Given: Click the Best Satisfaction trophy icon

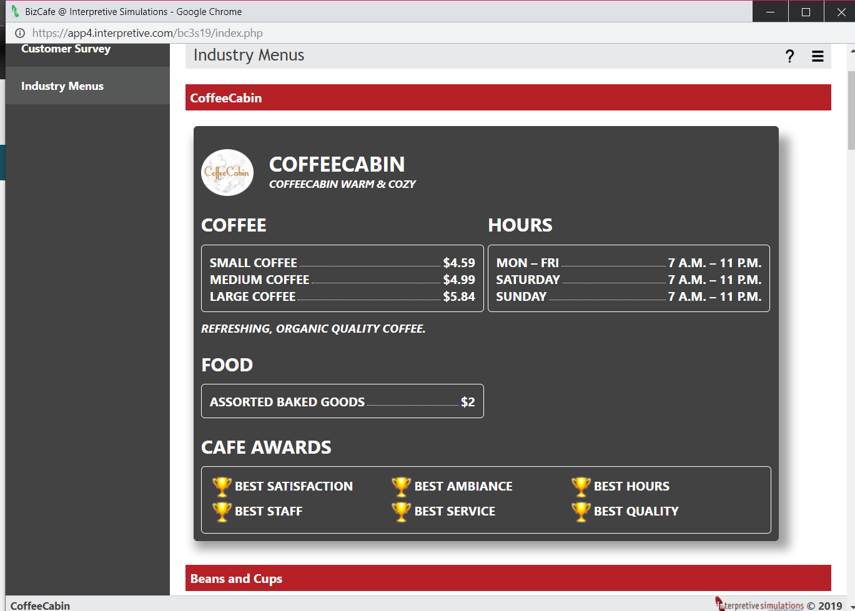Looking at the screenshot, I should (221, 486).
